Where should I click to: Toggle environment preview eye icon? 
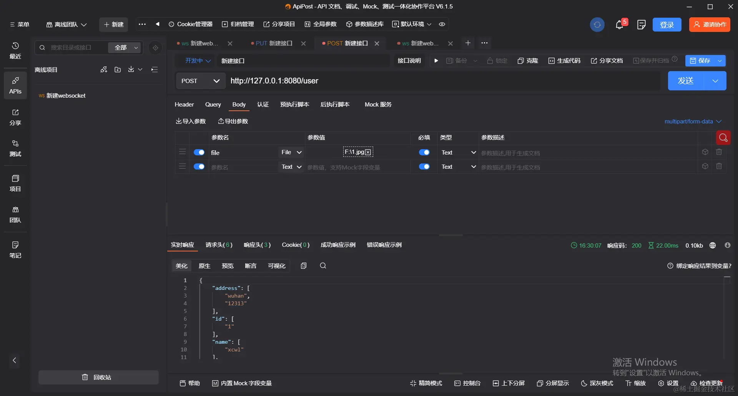pos(442,24)
